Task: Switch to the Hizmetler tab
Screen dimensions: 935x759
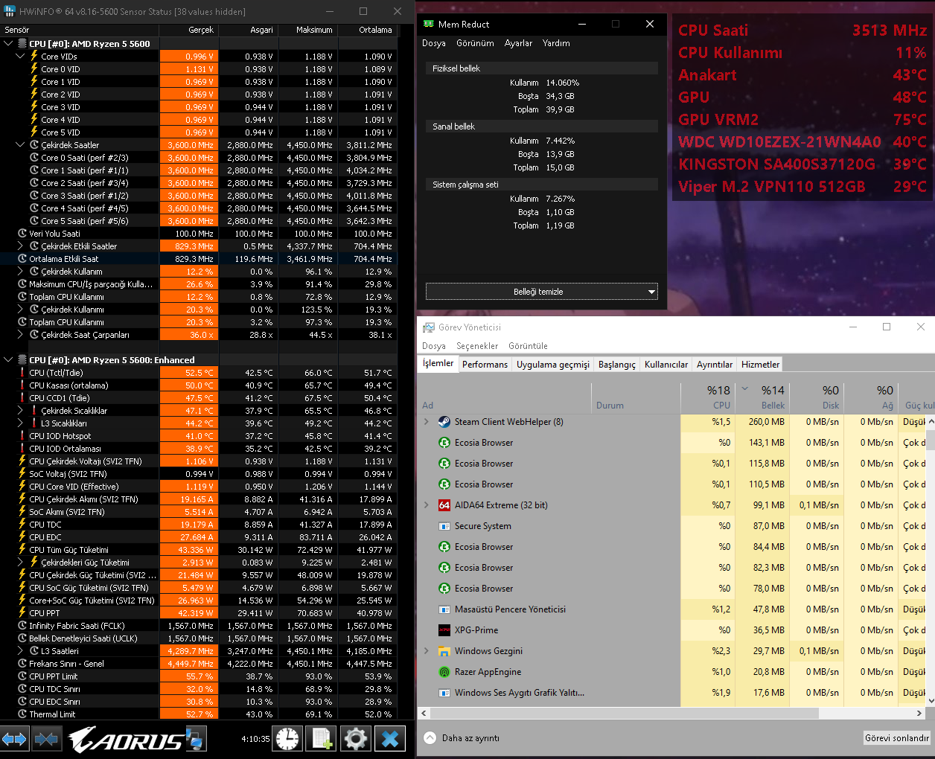Action: [760, 365]
